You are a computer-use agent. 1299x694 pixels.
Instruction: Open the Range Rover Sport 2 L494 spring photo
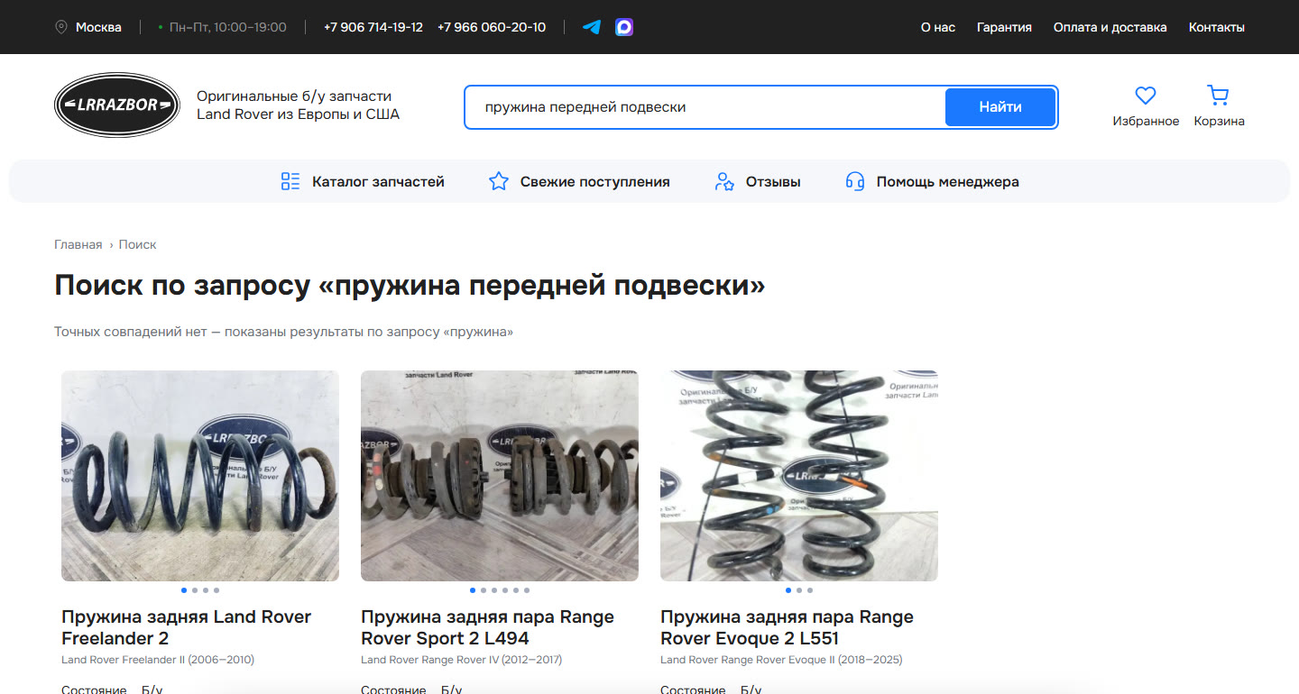click(x=500, y=476)
